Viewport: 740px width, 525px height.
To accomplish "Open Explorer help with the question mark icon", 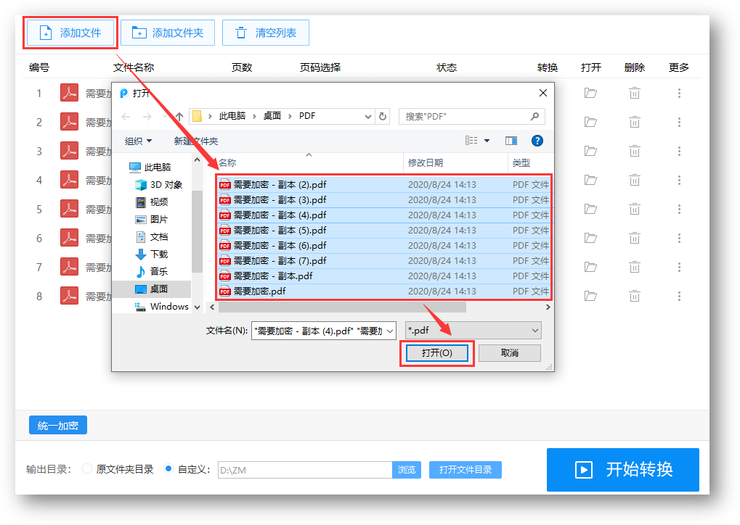I will pos(537,140).
